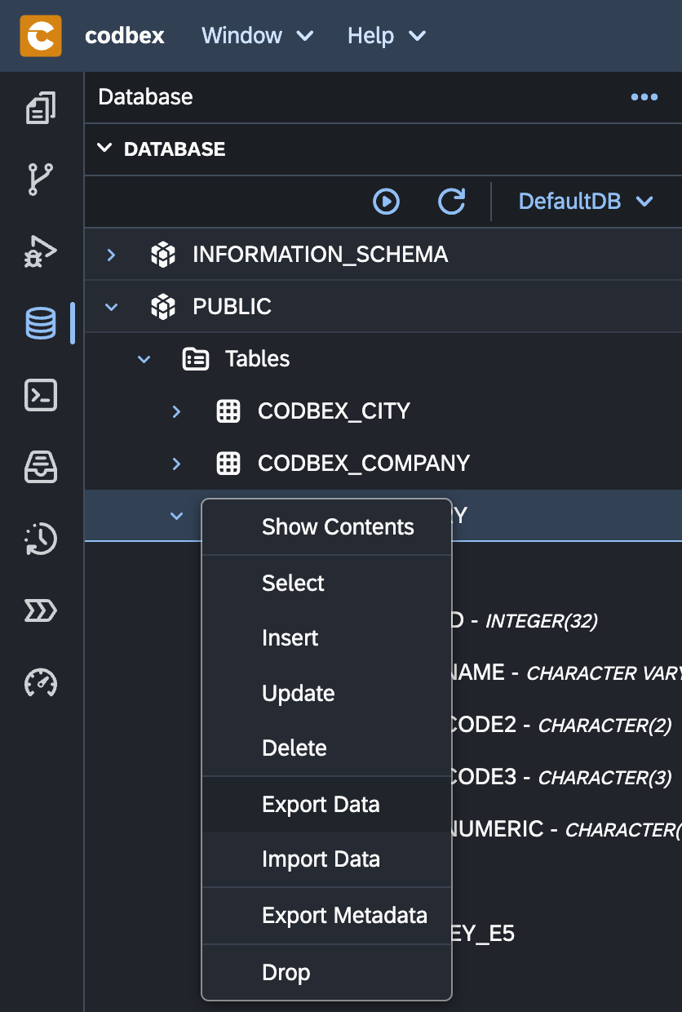Expand the INFORMATION_SCHEMA node chevron

click(112, 255)
